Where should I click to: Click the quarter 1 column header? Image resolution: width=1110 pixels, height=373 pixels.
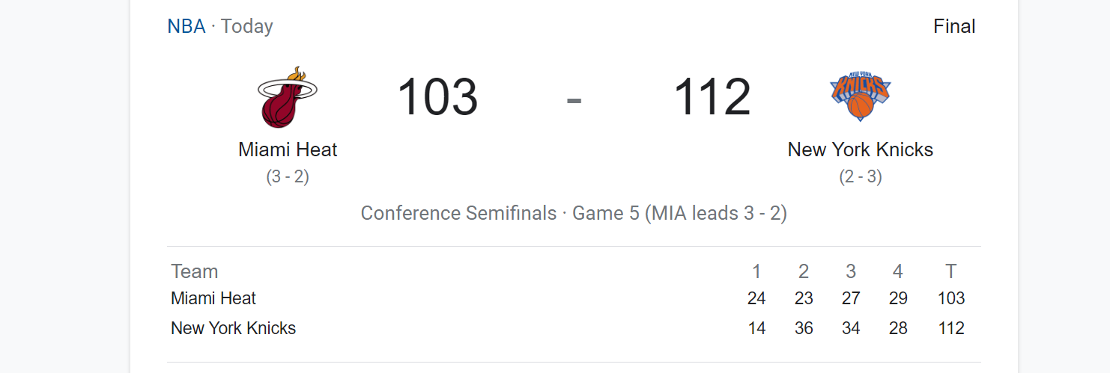(x=756, y=271)
